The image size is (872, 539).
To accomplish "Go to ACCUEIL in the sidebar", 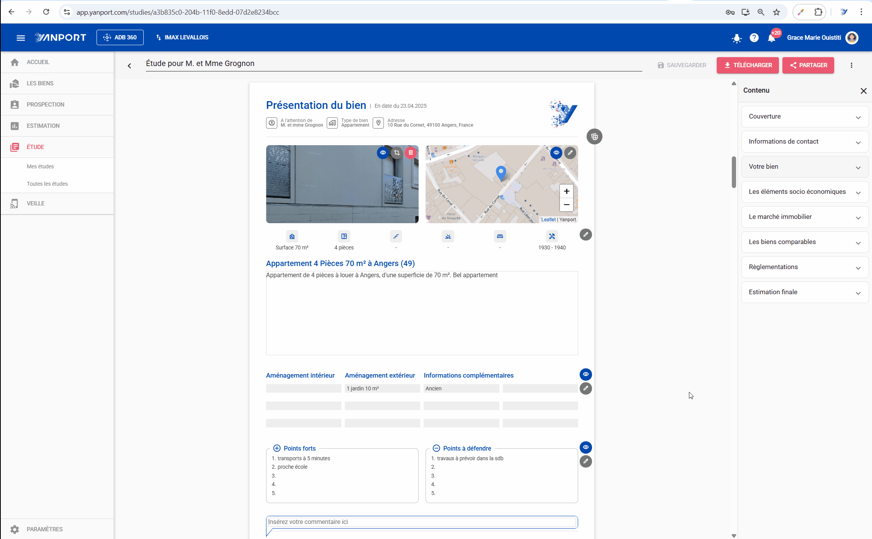I will pyautogui.click(x=57, y=62).
